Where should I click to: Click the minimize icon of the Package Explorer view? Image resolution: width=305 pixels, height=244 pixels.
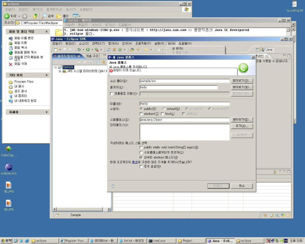click(x=104, y=55)
